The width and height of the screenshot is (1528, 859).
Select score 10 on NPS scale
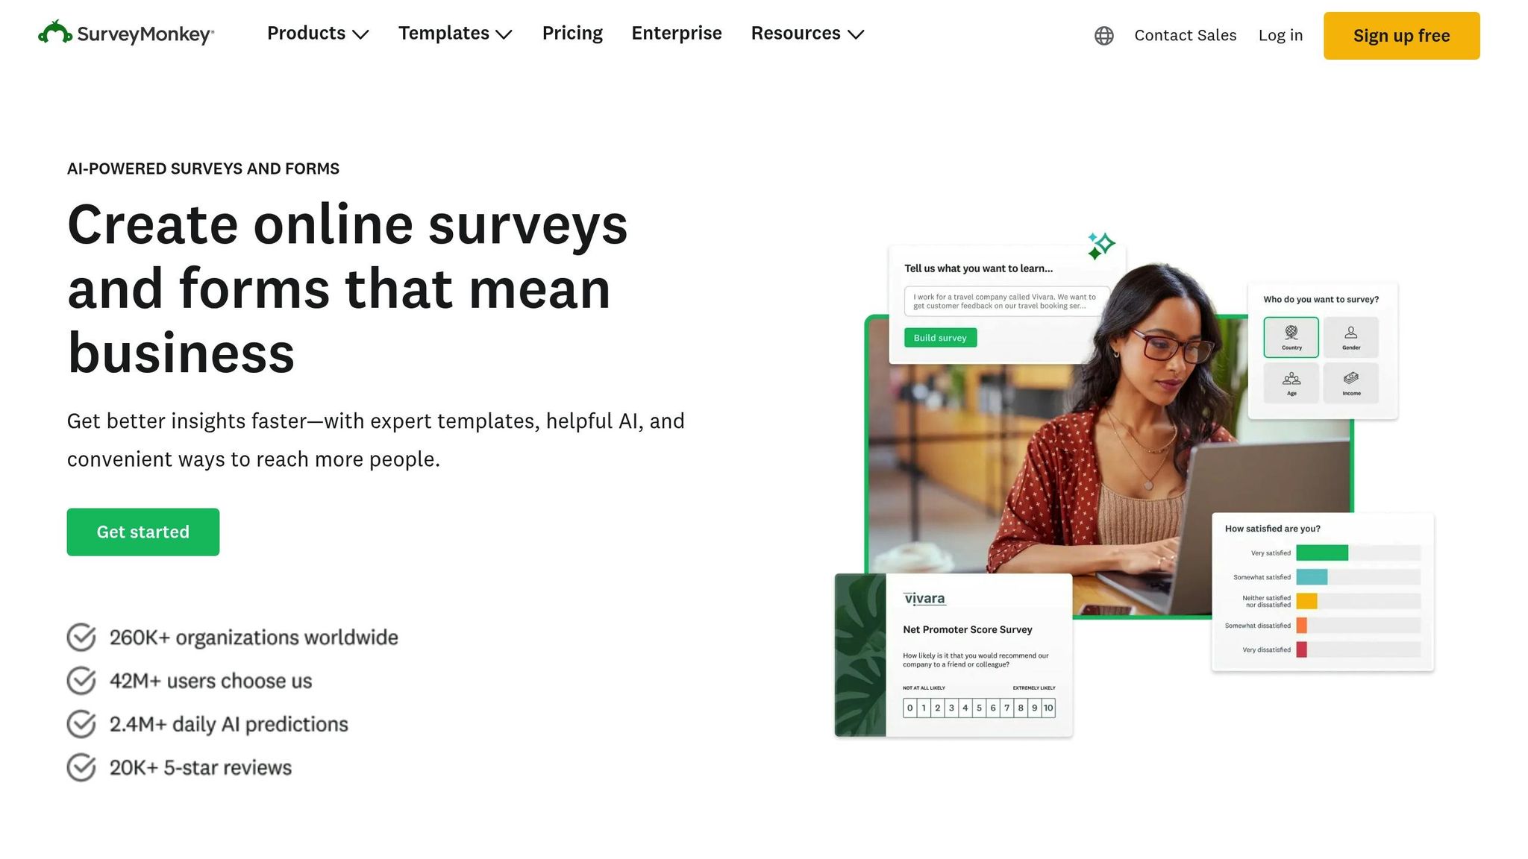pos(1048,708)
